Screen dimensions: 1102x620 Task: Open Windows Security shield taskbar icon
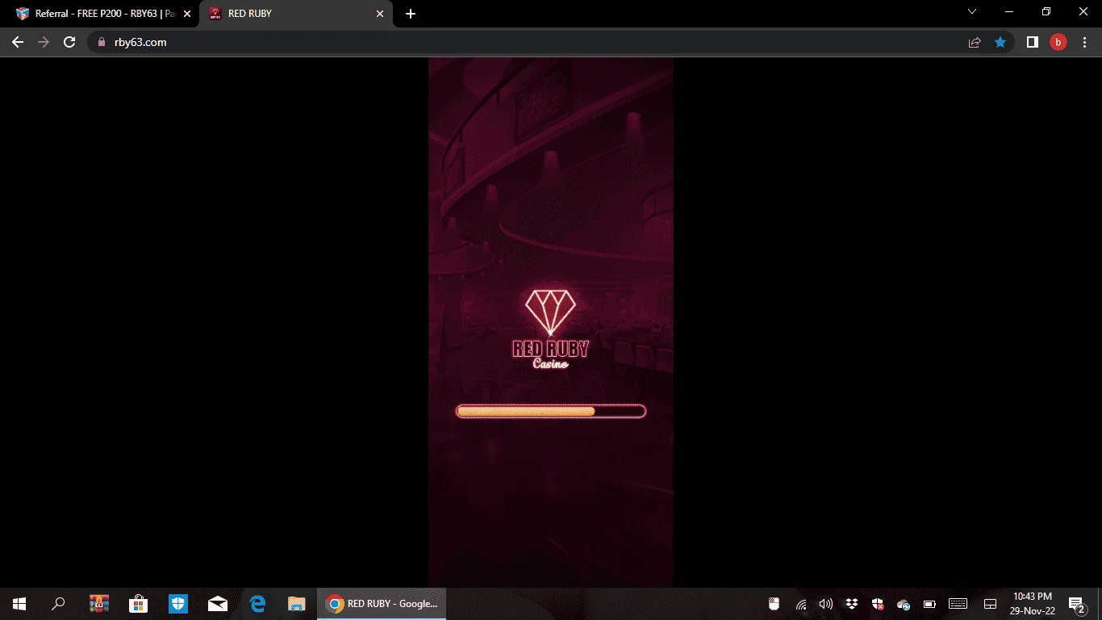(177, 603)
